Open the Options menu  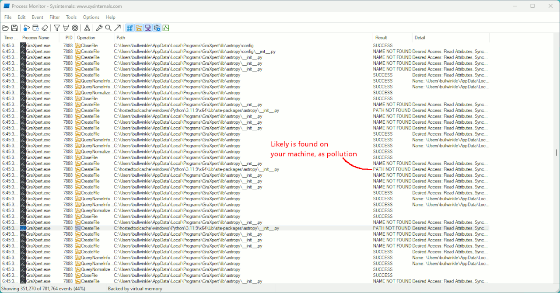point(91,17)
